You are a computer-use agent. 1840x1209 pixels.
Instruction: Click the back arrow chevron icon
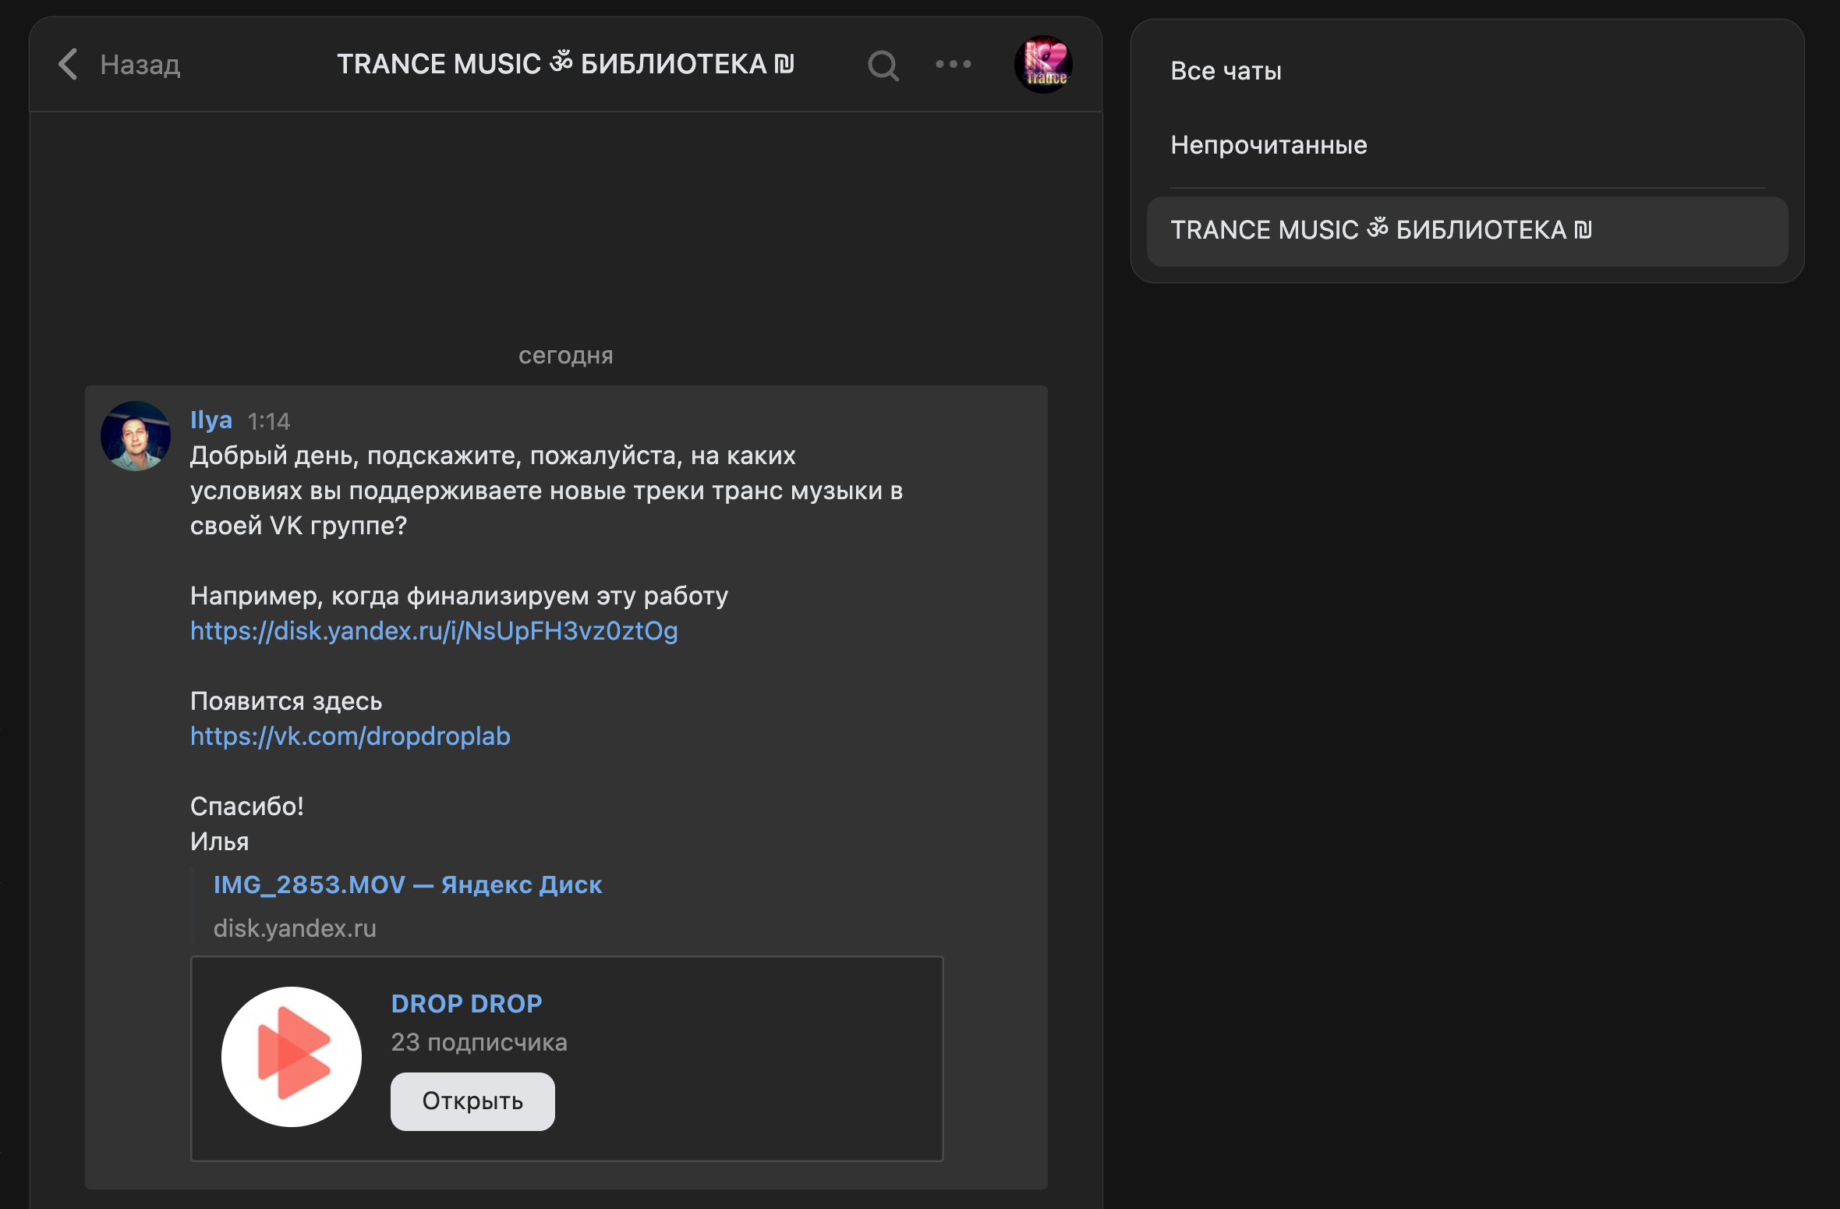click(x=69, y=64)
